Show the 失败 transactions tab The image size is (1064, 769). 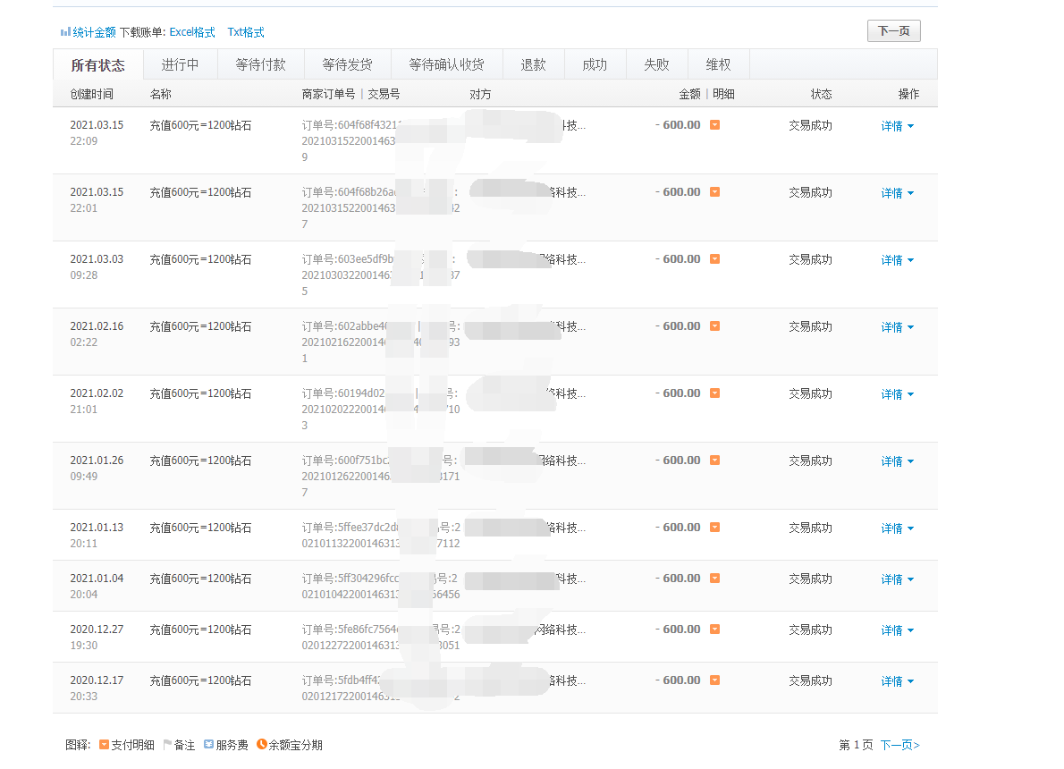[x=656, y=65]
